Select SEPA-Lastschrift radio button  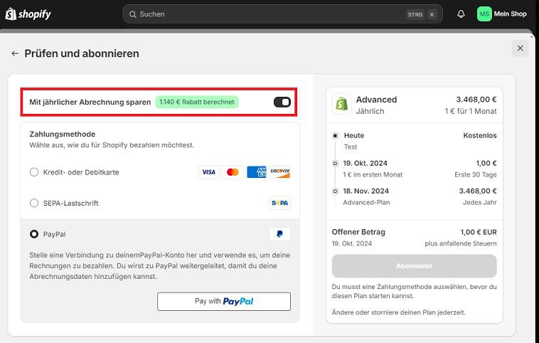coord(34,203)
